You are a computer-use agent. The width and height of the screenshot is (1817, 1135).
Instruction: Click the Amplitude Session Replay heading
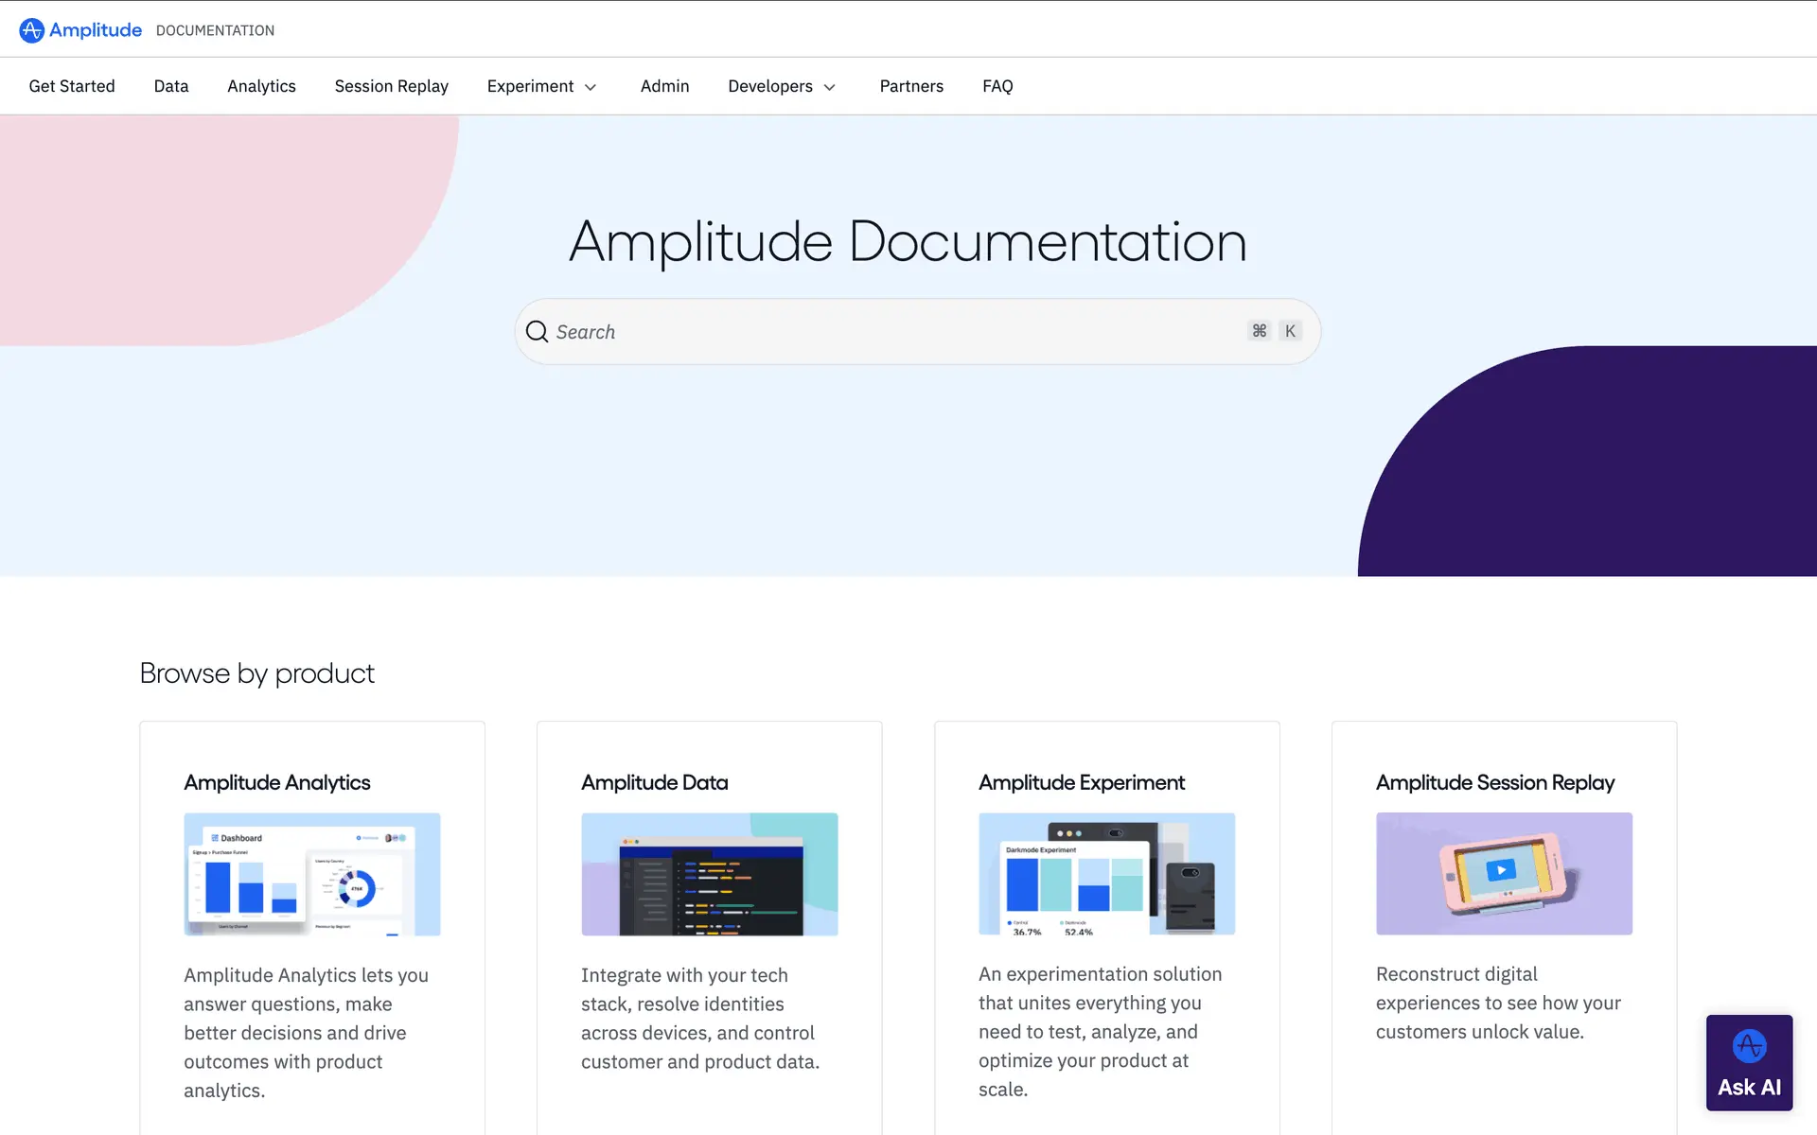tap(1494, 782)
